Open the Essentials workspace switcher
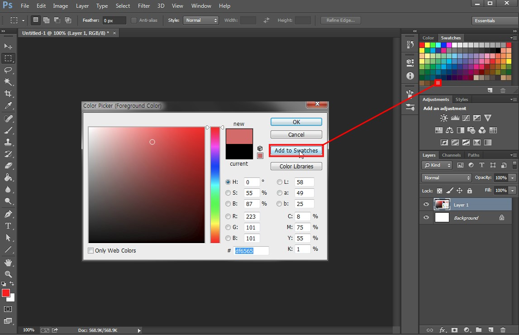The width and height of the screenshot is (519, 335). point(494,20)
